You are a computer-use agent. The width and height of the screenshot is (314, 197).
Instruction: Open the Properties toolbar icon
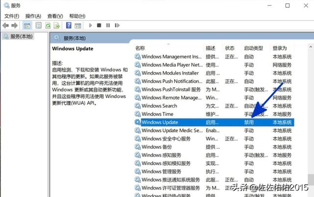pyautogui.click(x=38, y=25)
